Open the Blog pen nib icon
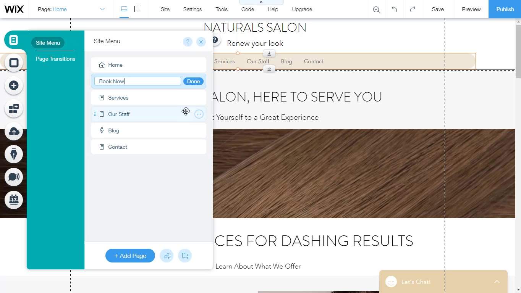521x293 pixels. tap(14, 154)
